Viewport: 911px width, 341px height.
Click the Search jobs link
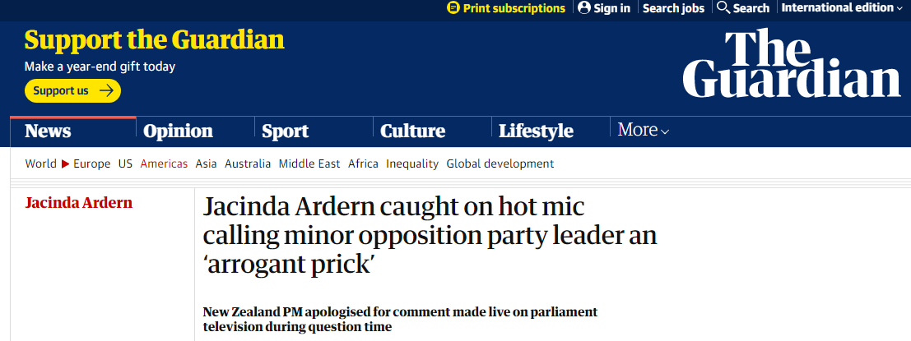673,8
